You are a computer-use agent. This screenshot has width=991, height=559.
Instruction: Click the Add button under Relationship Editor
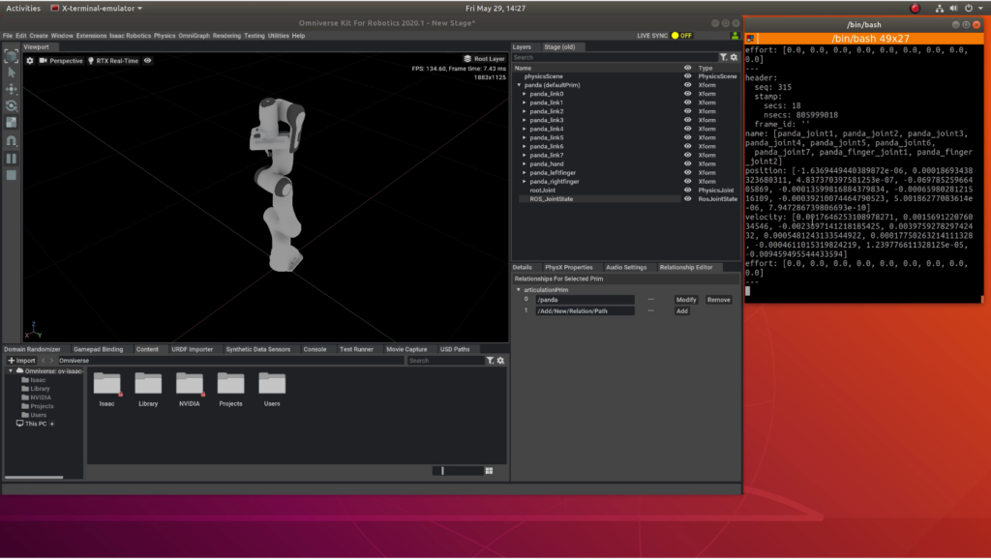tap(682, 311)
